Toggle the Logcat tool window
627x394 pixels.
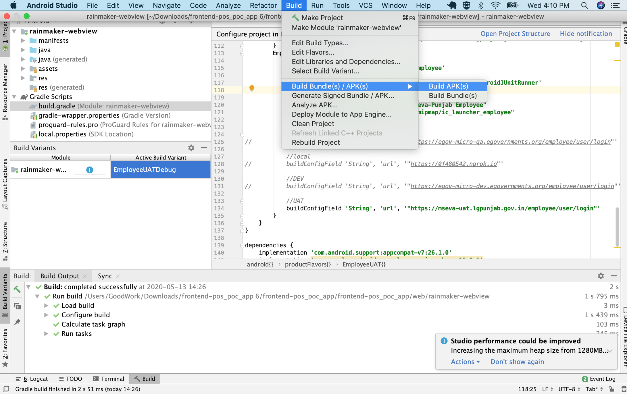pos(32,379)
